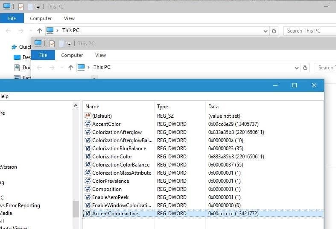Open Computer tab in front Explorer window

72,55
